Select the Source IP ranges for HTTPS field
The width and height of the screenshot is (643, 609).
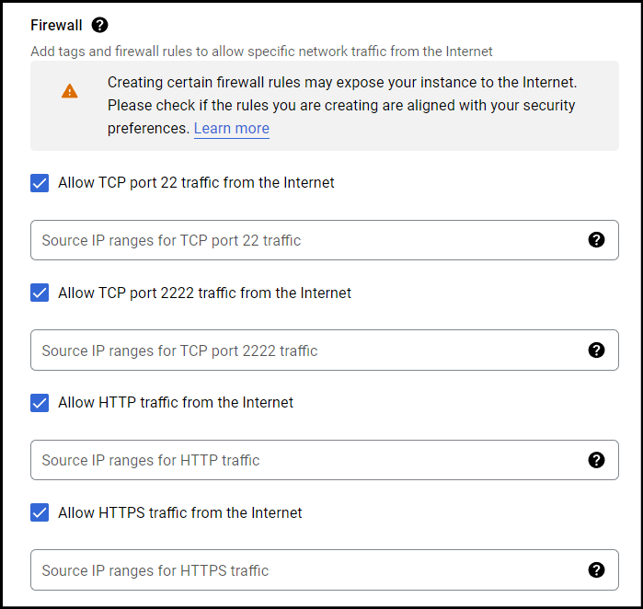(x=325, y=570)
